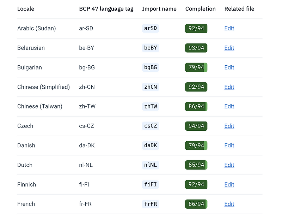This screenshot has width=282, height=219.
Task: Click Finnish's 92/94 completion badge
Action: (x=196, y=184)
